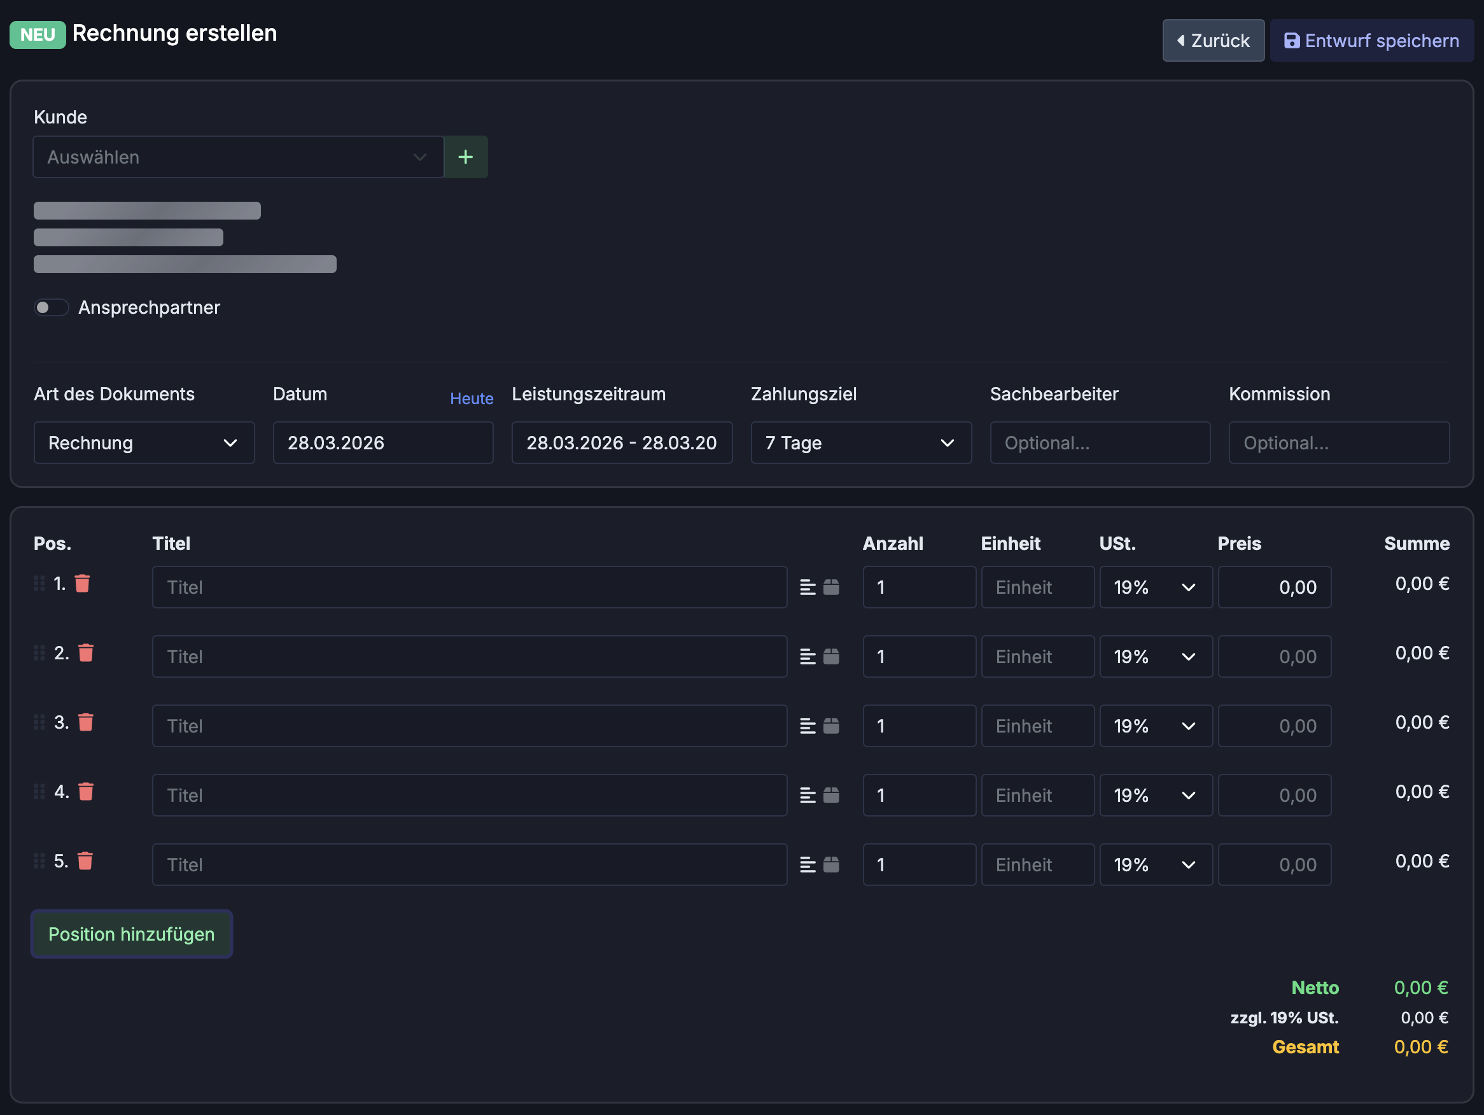Save draft via Entwurf speichern

(x=1371, y=41)
